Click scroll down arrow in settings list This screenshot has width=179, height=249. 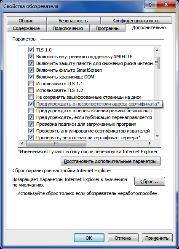click(x=157, y=136)
